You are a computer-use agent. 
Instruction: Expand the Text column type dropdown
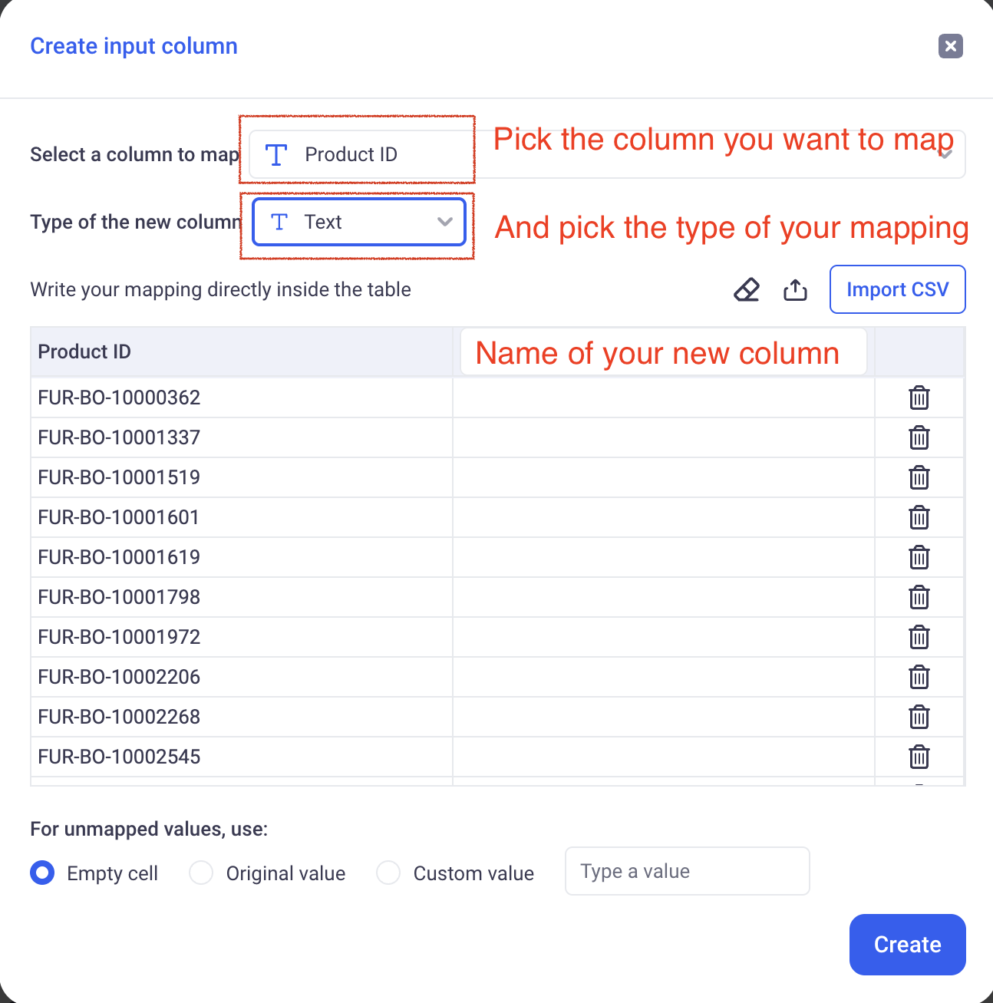(x=359, y=223)
